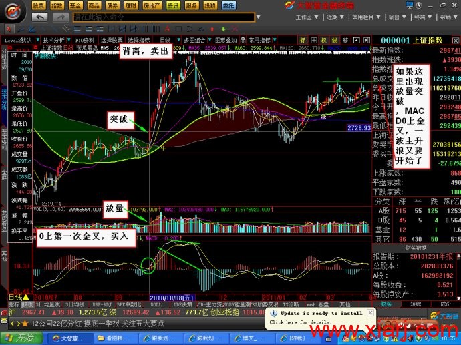Open the command input dropdown arrow

258,17
